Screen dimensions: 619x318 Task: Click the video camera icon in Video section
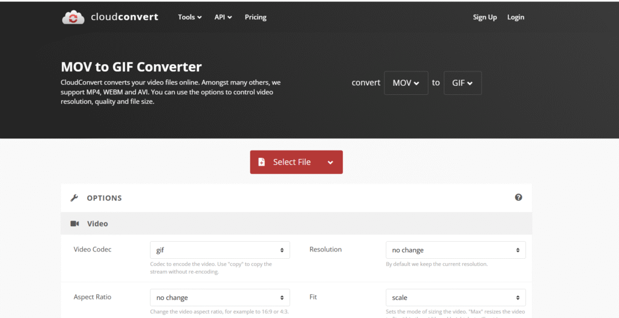point(74,224)
